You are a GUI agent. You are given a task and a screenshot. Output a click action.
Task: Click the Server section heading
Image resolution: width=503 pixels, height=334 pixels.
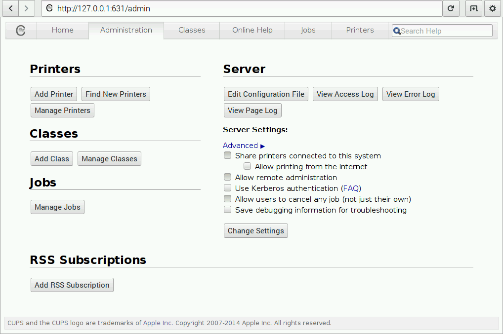245,69
